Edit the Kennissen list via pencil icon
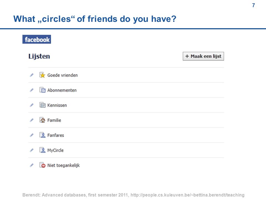 point(32,105)
